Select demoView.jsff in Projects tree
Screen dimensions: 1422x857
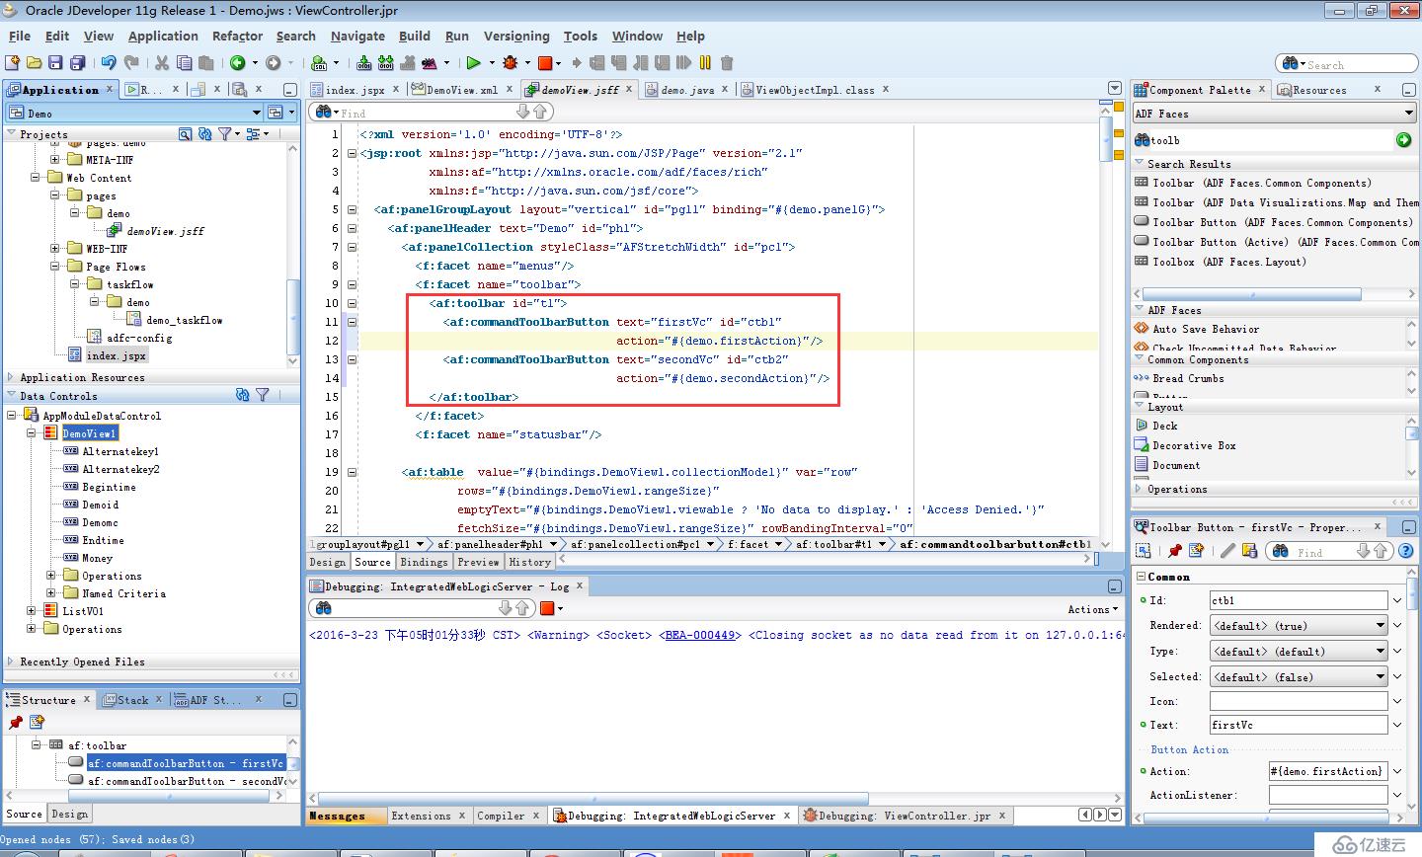click(x=165, y=231)
